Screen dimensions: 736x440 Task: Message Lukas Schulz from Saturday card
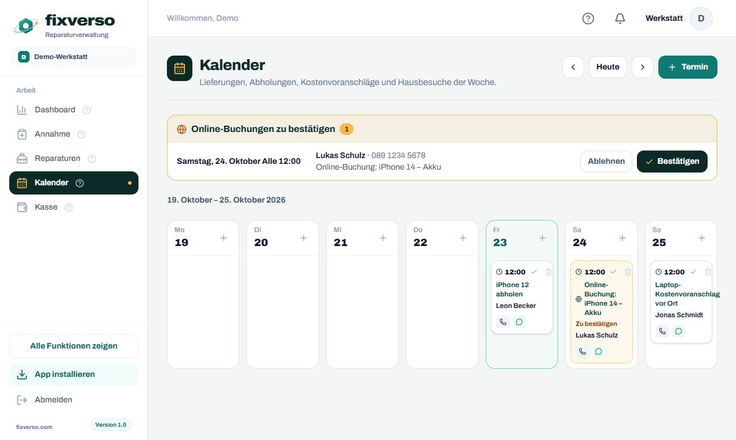(599, 351)
